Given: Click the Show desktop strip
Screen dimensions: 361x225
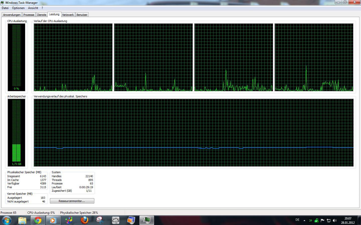Looking at the screenshot, I should click(x=359, y=220).
